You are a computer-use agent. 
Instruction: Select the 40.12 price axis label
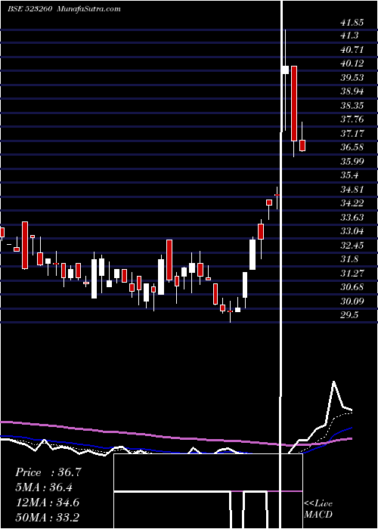click(352, 63)
